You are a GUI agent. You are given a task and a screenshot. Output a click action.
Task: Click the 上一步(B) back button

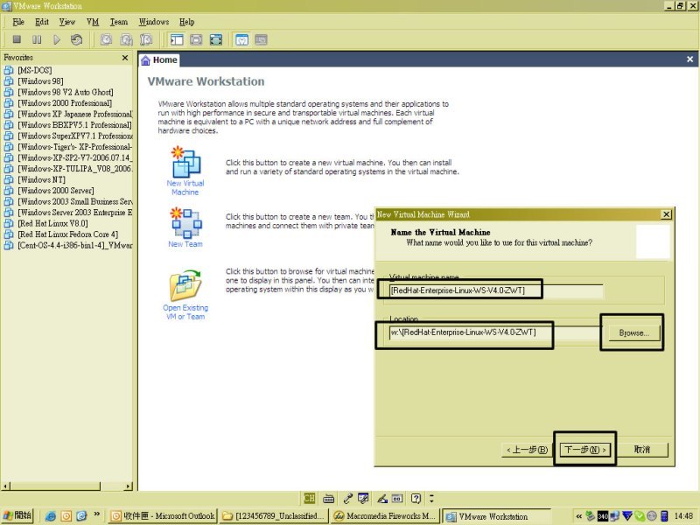528,450
